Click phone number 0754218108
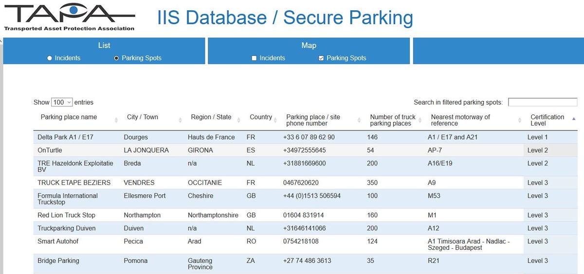The height and width of the screenshot is (274, 584). pyautogui.click(x=301, y=242)
